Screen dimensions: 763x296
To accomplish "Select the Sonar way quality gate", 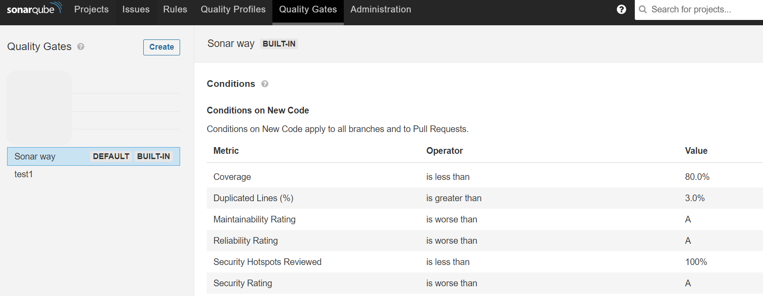I will [x=35, y=156].
